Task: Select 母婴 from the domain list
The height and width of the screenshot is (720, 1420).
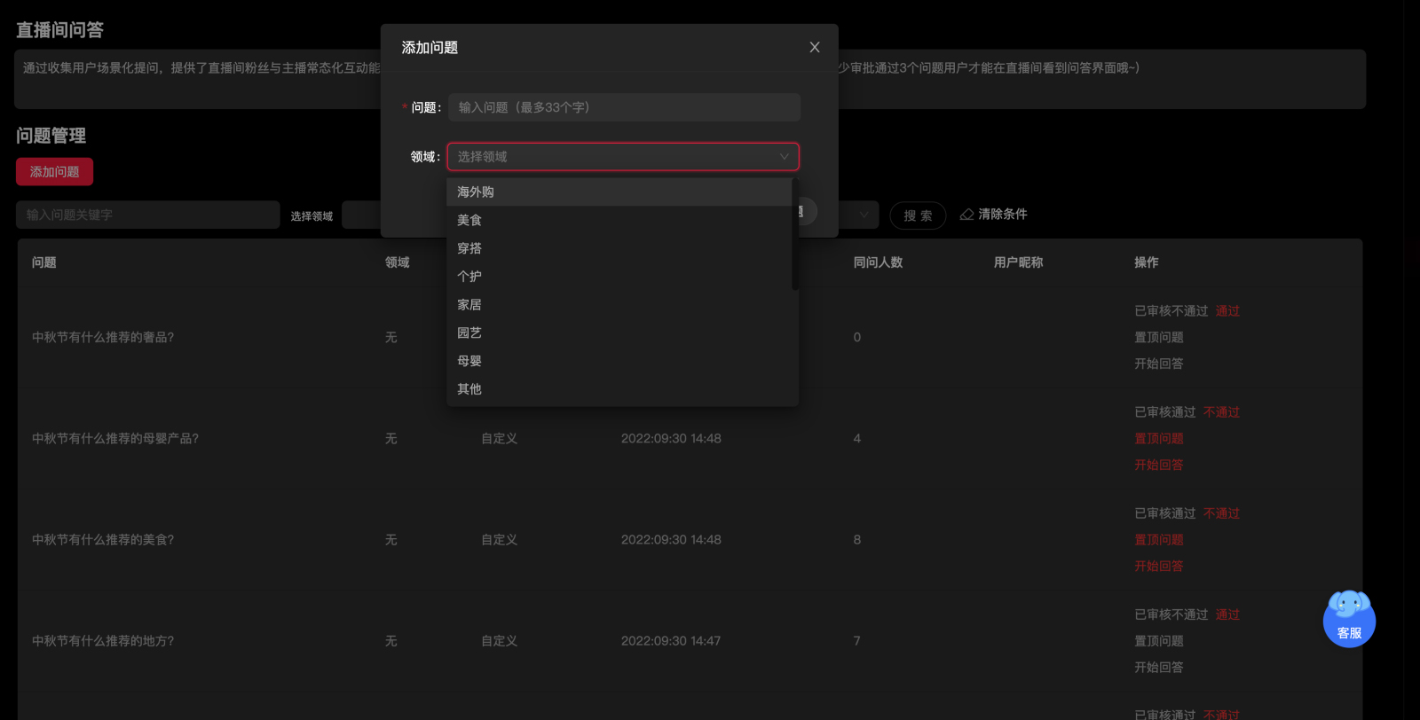Action: pyautogui.click(x=619, y=361)
